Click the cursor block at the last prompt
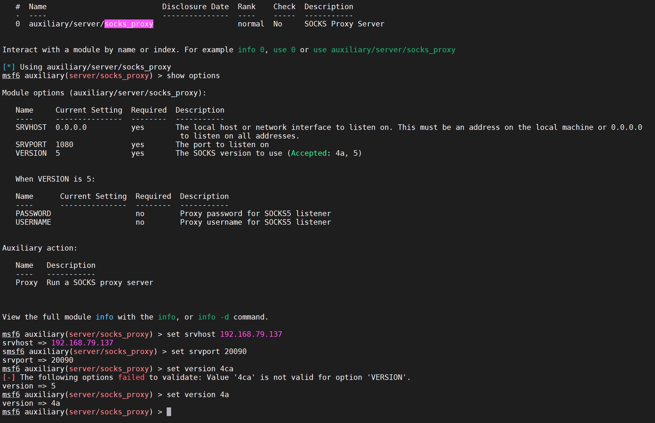655x423 pixels. [x=169, y=412]
